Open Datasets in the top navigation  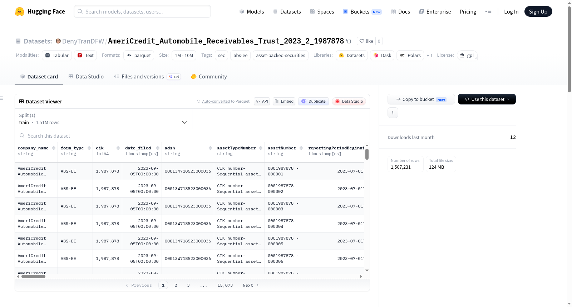click(287, 11)
